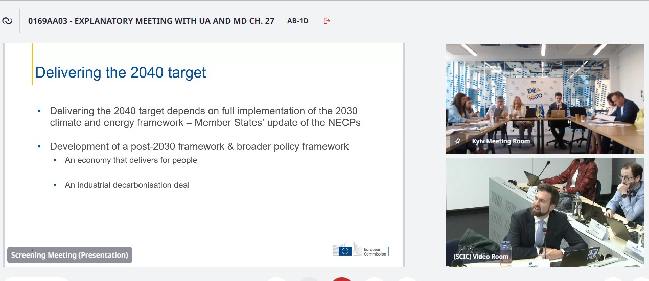Open the (SCIC) Video Room video tile
This screenshot has height=281, width=649.
[x=545, y=212]
